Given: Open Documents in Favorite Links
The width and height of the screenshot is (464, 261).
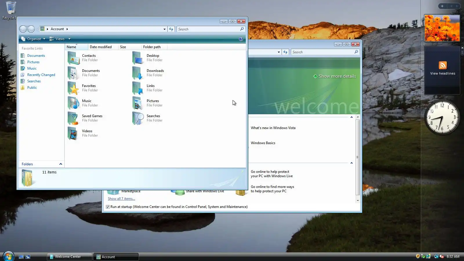Looking at the screenshot, I should tap(36, 56).
